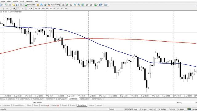Open the Window menu
Image resolution: width=197 pixels, height=111 pixels.
[x=29, y=1]
